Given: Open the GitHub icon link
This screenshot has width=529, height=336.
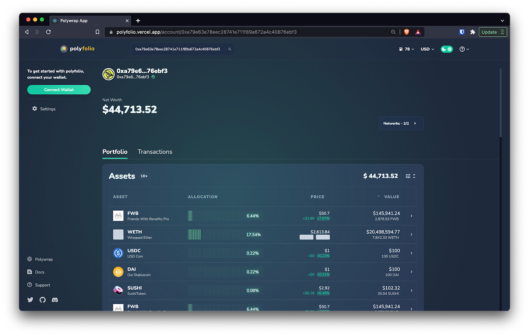Looking at the screenshot, I should 43,300.
